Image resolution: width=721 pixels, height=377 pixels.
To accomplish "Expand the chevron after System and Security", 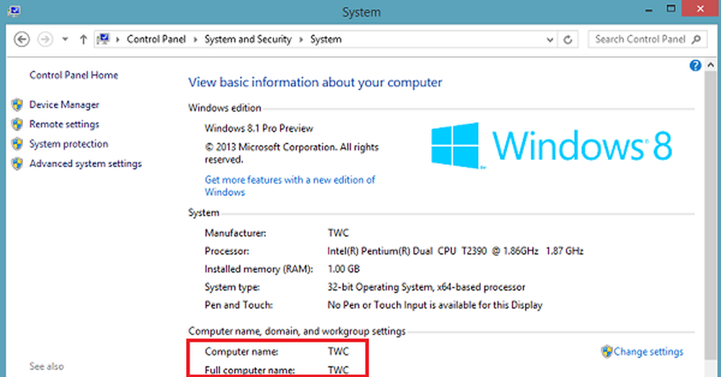I will (304, 40).
